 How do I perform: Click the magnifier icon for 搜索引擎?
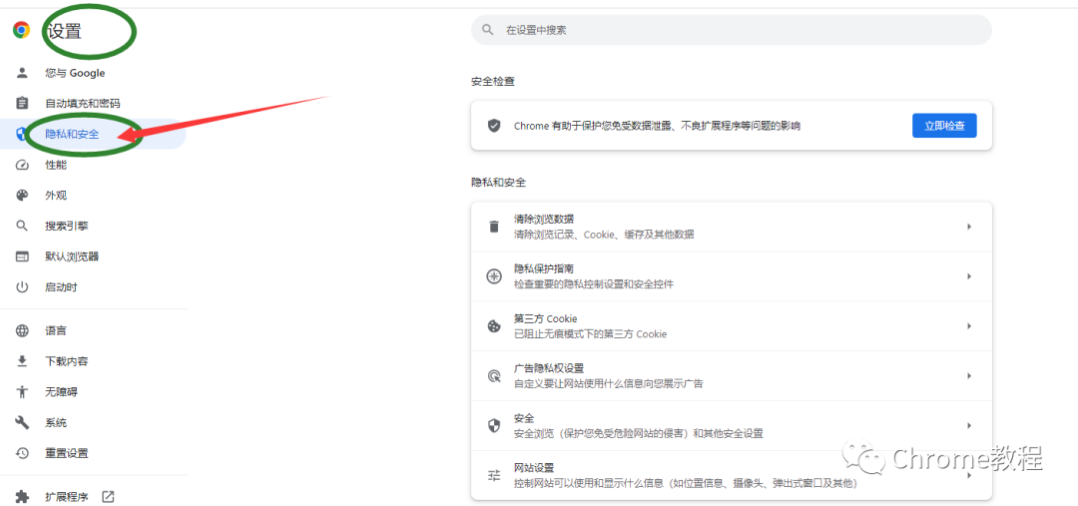pos(22,226)
